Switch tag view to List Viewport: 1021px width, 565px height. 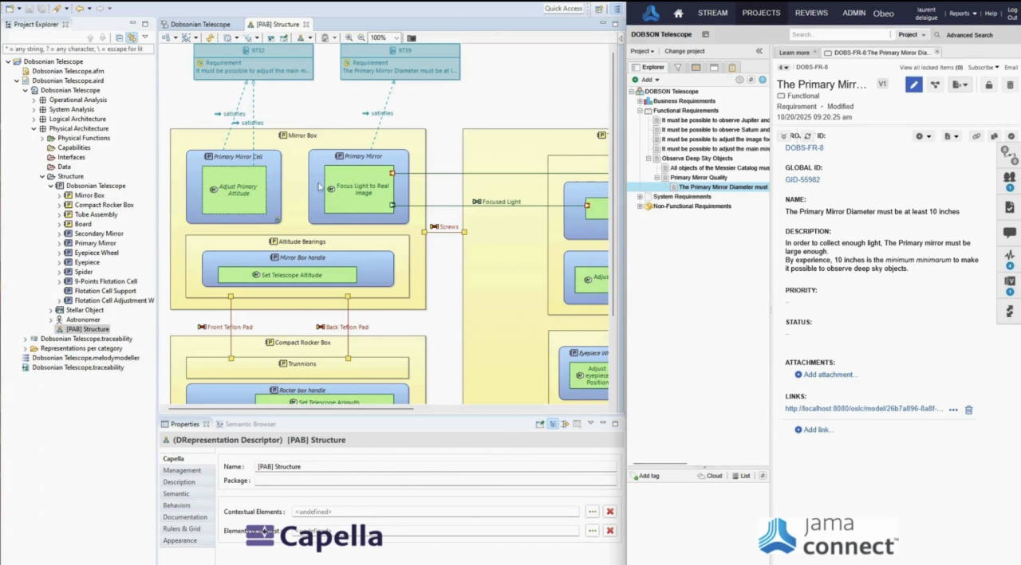741,476
